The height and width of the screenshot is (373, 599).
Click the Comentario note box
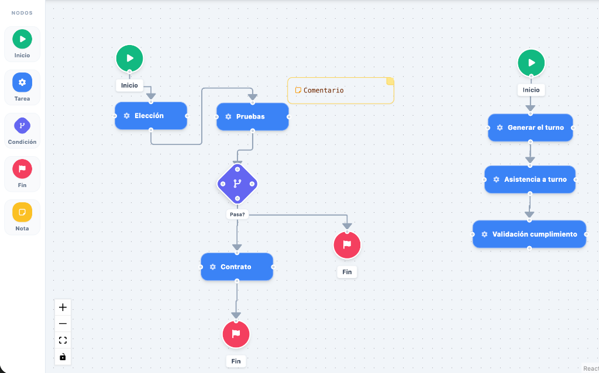point(340,91)
